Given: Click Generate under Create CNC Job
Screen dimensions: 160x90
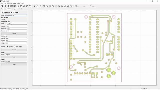Looking at the screenshot, I should [x=14, y=34].
